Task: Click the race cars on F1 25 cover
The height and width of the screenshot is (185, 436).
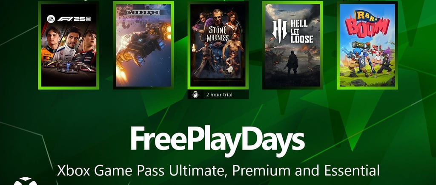Action: [69, 66]
